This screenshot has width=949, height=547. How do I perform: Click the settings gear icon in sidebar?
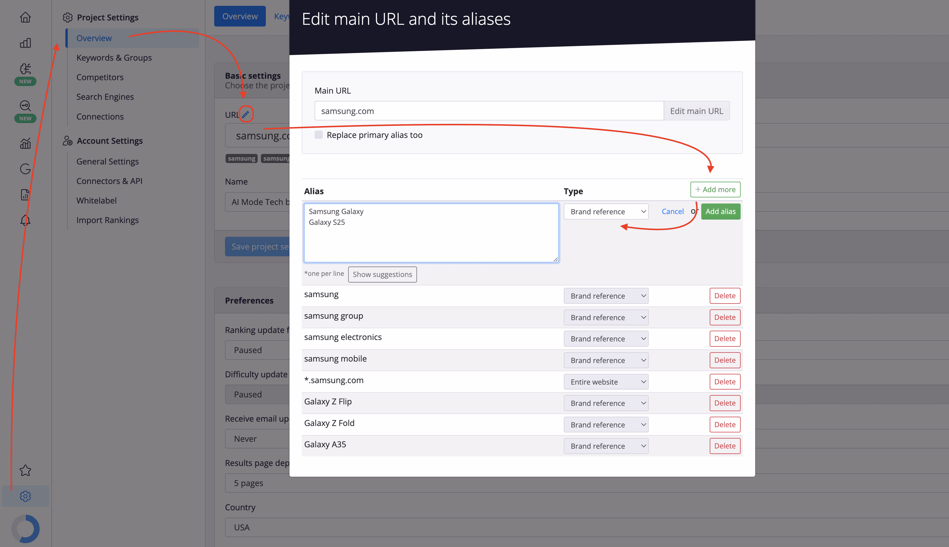click(25, 496)
